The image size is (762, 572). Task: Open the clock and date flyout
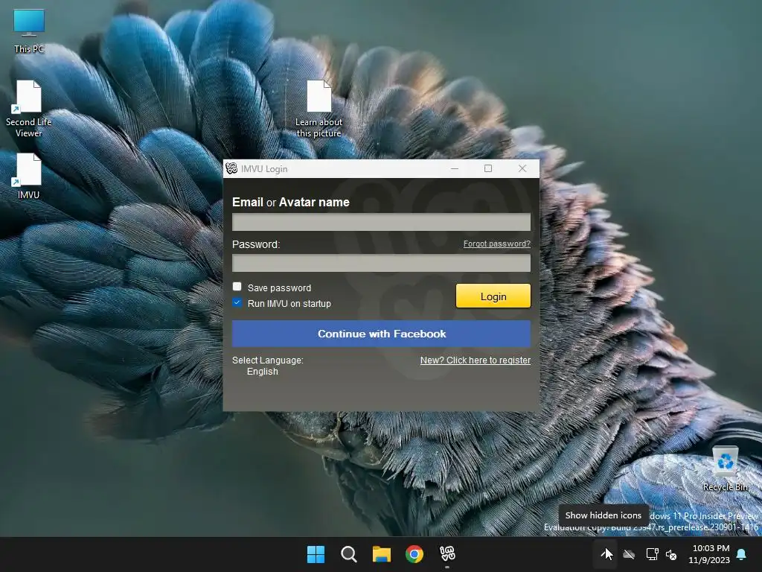point(709,554)
